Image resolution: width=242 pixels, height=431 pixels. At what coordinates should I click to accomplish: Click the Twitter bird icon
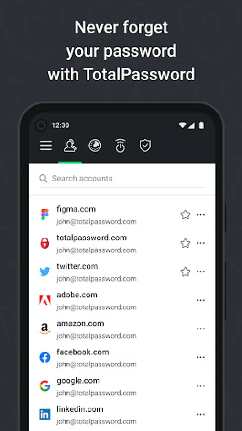tap(45, 272)
